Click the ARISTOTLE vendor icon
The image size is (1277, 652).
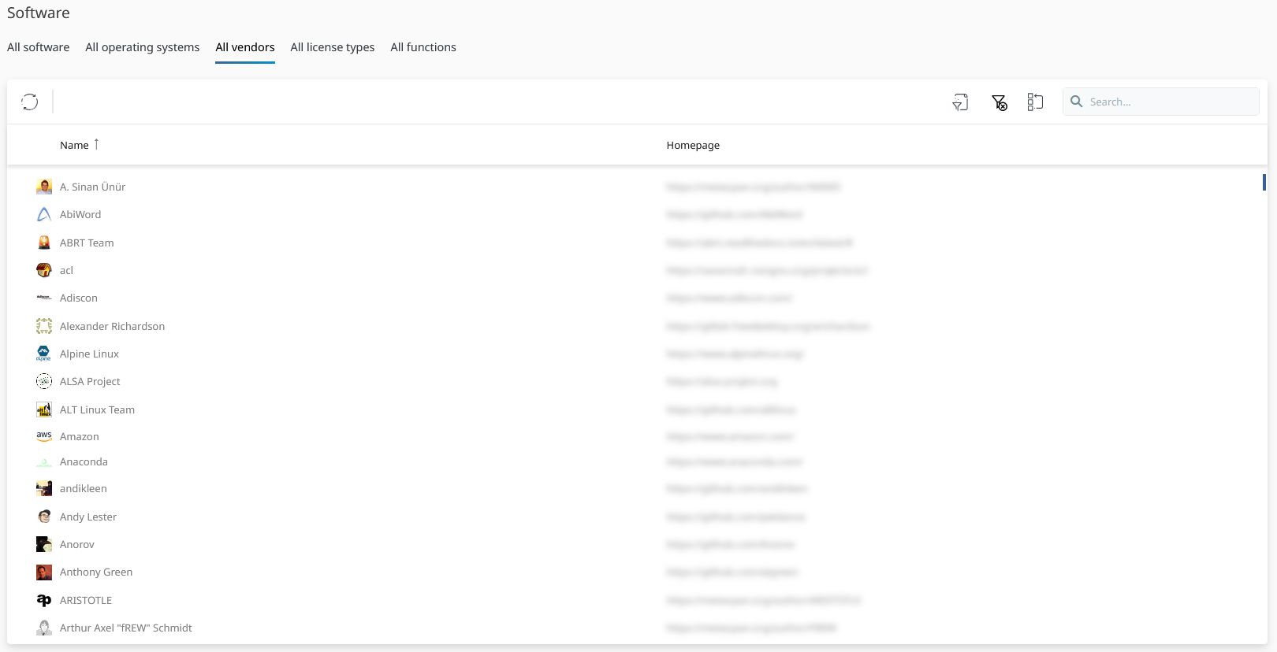(44, 600)
